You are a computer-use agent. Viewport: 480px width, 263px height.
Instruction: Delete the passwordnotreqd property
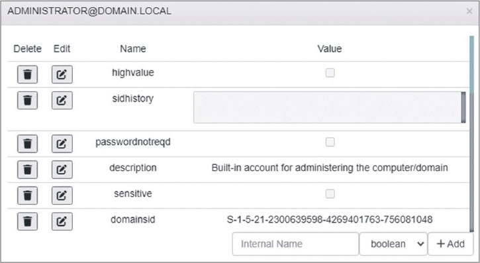click(x=28, y=144)
